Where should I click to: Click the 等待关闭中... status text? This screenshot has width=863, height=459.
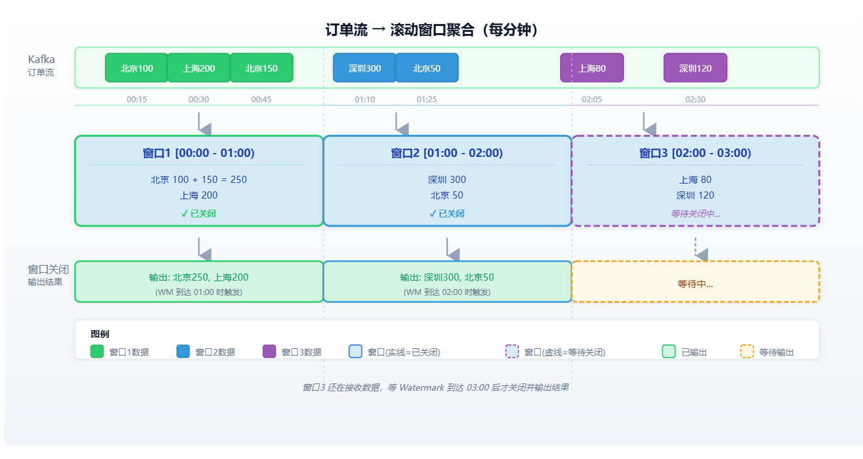696,214
